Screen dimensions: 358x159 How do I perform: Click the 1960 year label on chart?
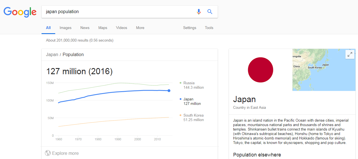[x=59, y=139]
